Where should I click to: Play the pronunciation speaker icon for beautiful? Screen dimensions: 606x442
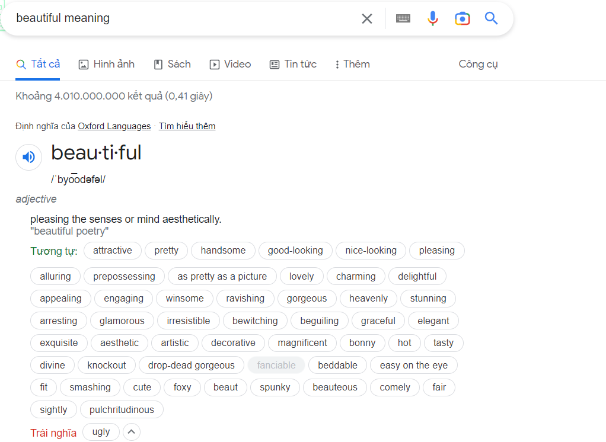pyautogui.click(x=28, y=157)
